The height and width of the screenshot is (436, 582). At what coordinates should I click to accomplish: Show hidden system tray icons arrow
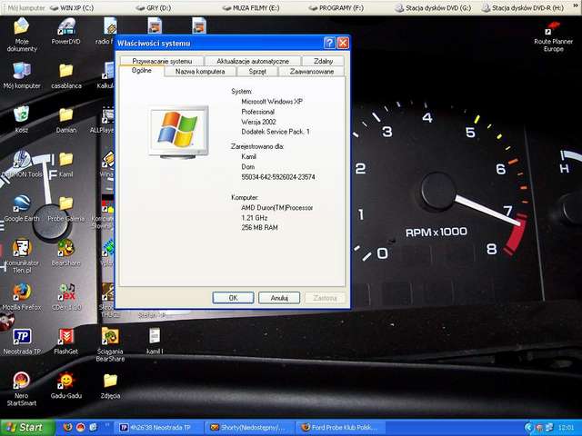tap(528, 428)
